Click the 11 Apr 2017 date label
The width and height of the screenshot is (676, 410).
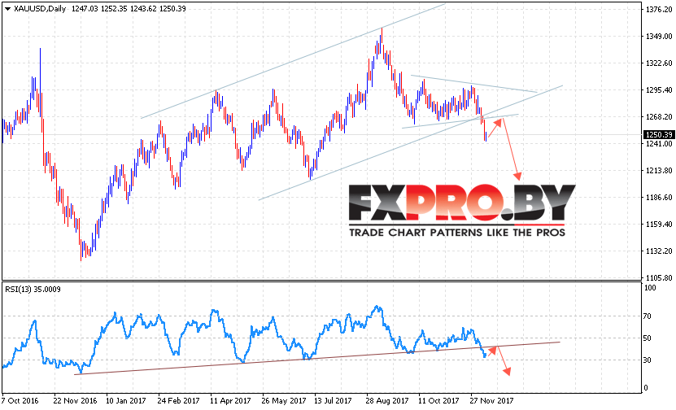click(231, 401)
